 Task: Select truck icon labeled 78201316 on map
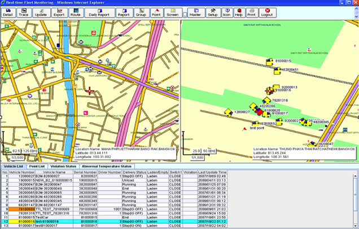[266, 101]
